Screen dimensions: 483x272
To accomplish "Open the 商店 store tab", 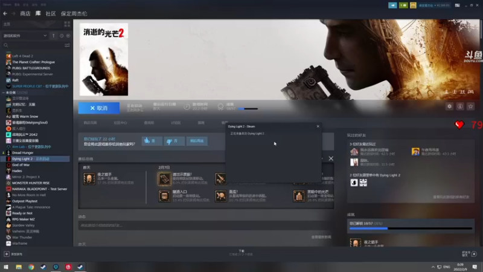I will 25,13.
